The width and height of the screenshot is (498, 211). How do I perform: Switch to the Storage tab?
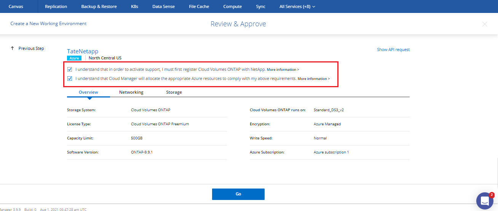(x=174, y=92)
